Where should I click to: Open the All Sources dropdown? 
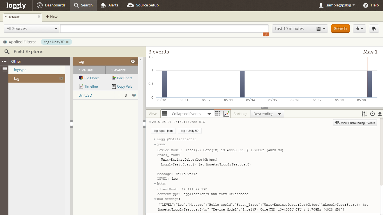tap(32, 29)
